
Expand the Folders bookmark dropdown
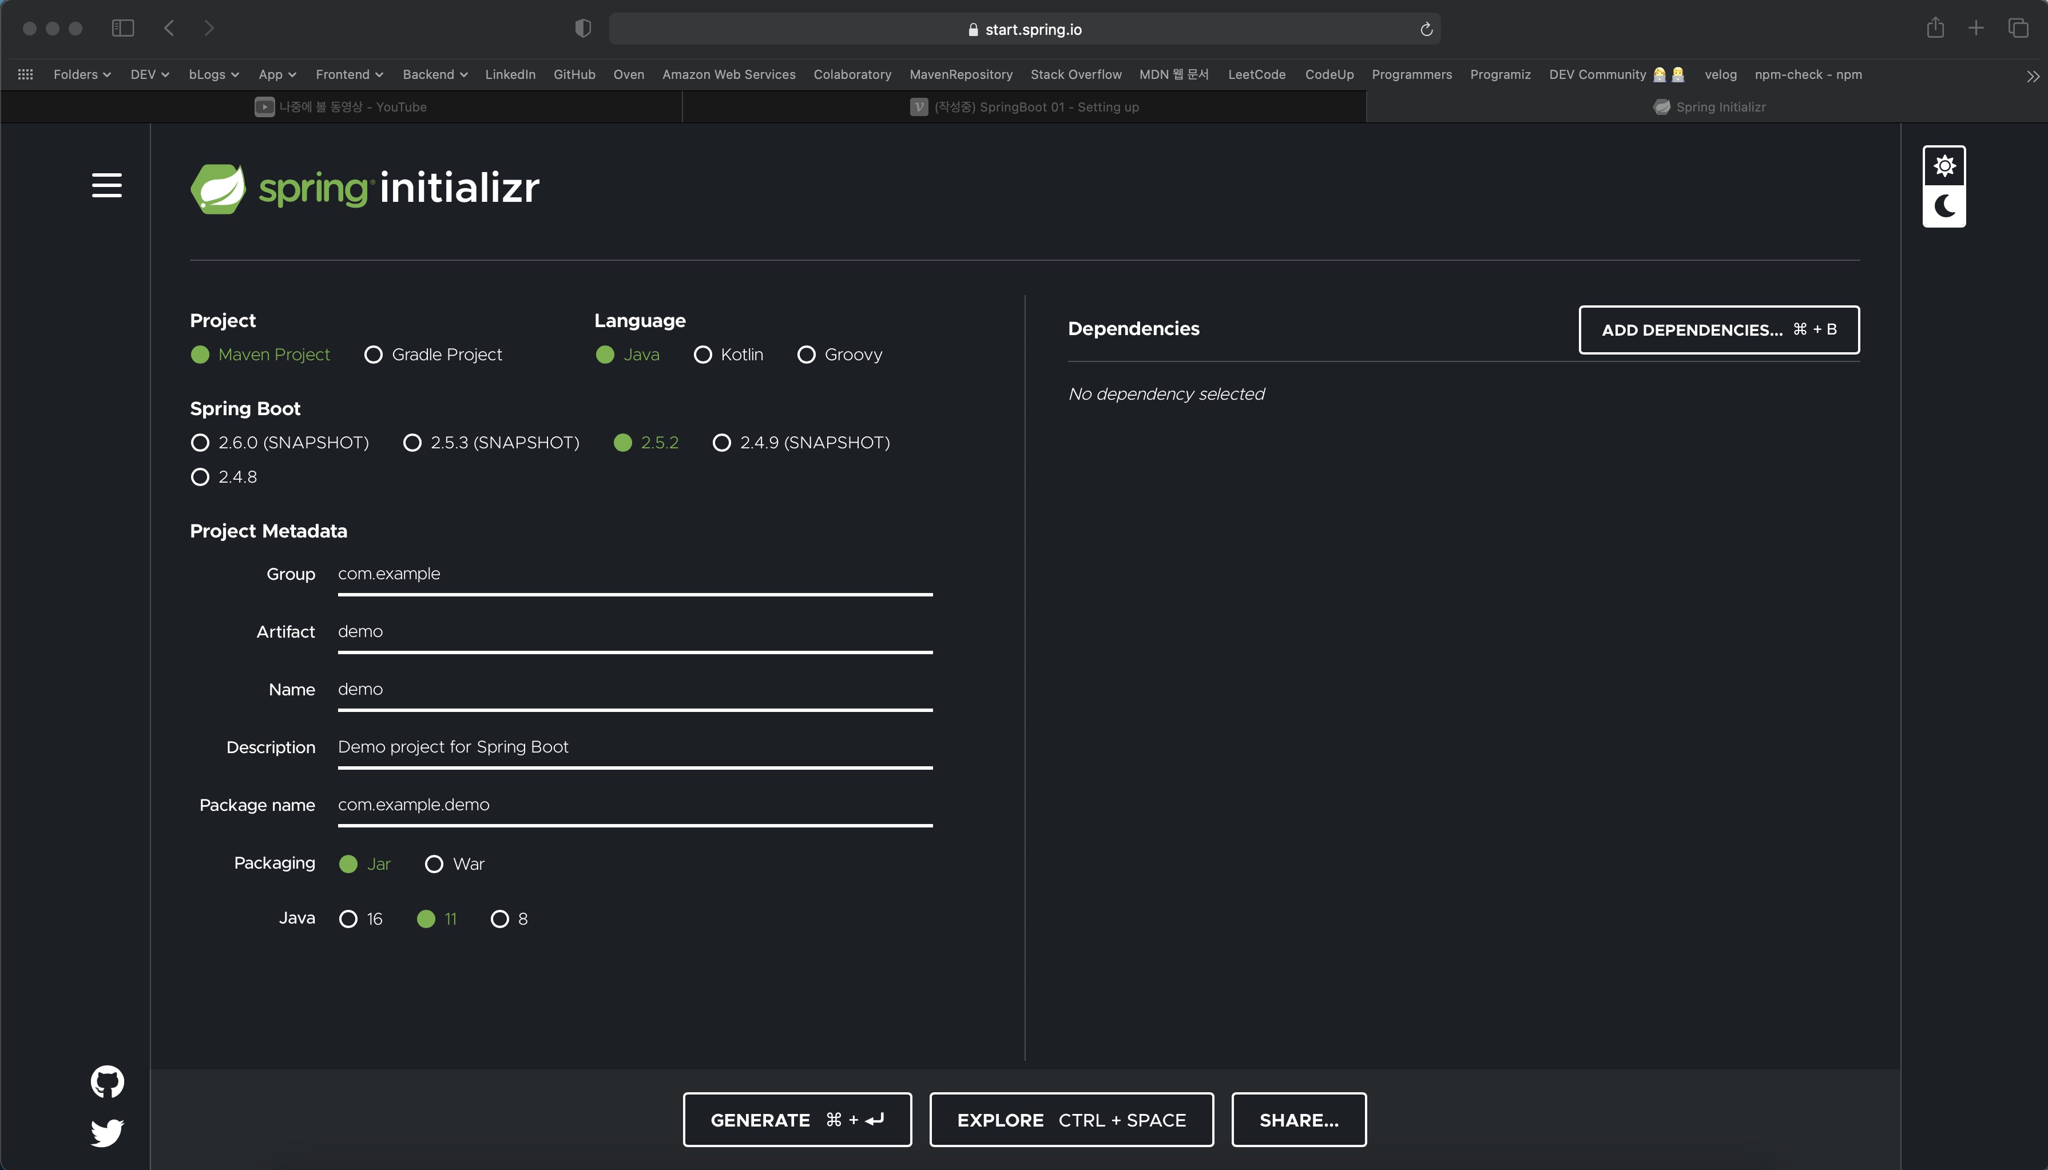82,74
